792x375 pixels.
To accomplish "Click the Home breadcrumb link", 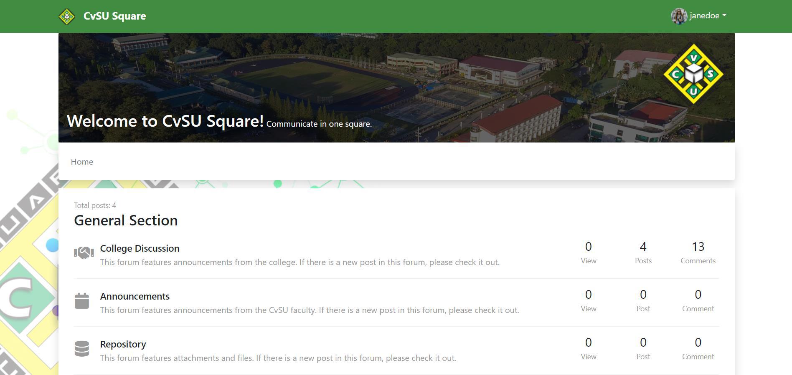I will (82, 162).
